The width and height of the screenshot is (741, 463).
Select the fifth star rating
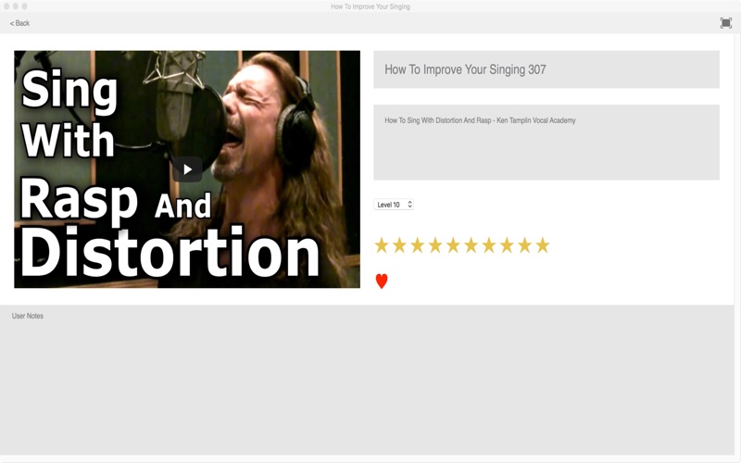pyautogui.click(x=453, y=245)
